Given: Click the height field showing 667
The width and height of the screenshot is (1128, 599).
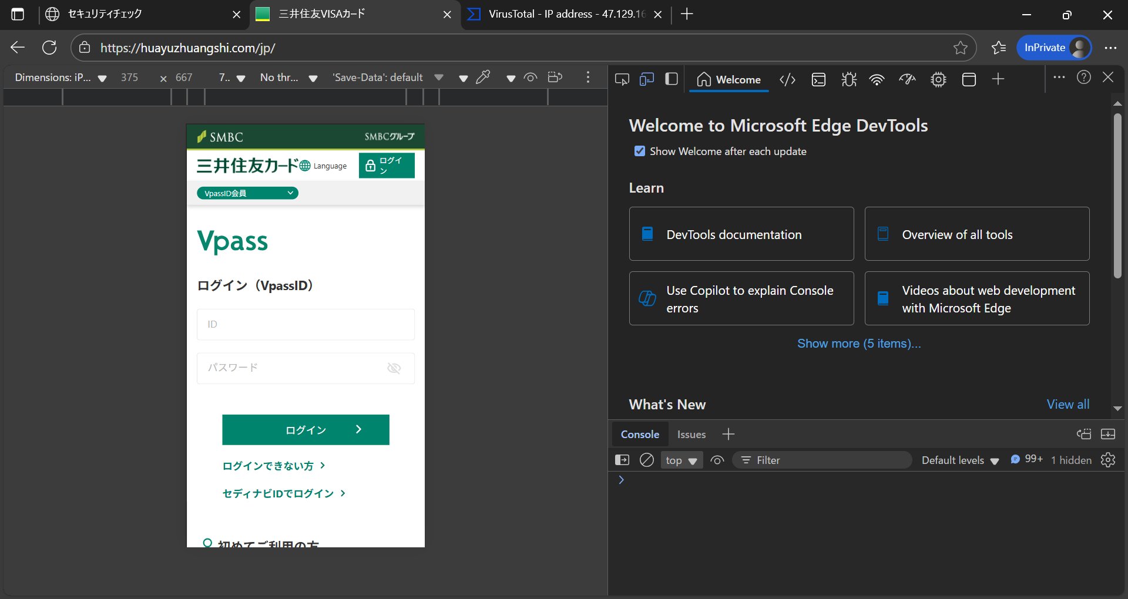Looking at the screenshot, I should point(184,78).
